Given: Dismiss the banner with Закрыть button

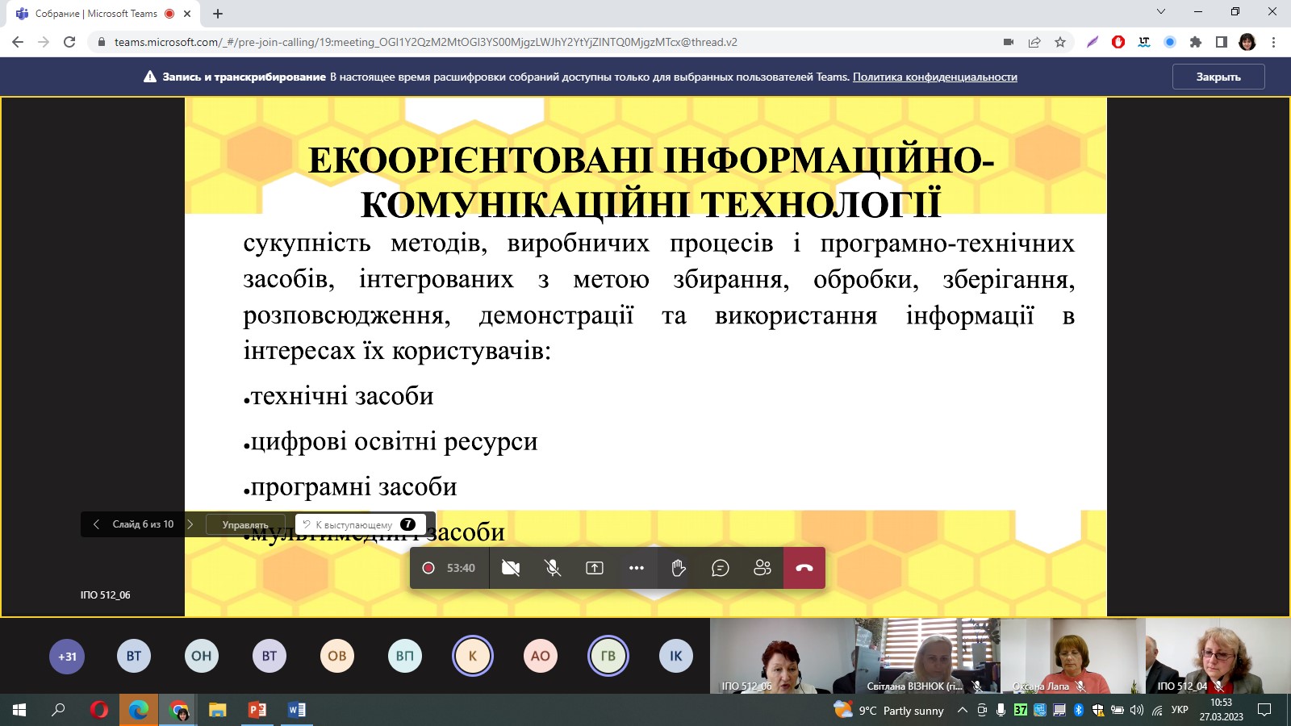Looking at the screenshot, I should (1218, 77).
